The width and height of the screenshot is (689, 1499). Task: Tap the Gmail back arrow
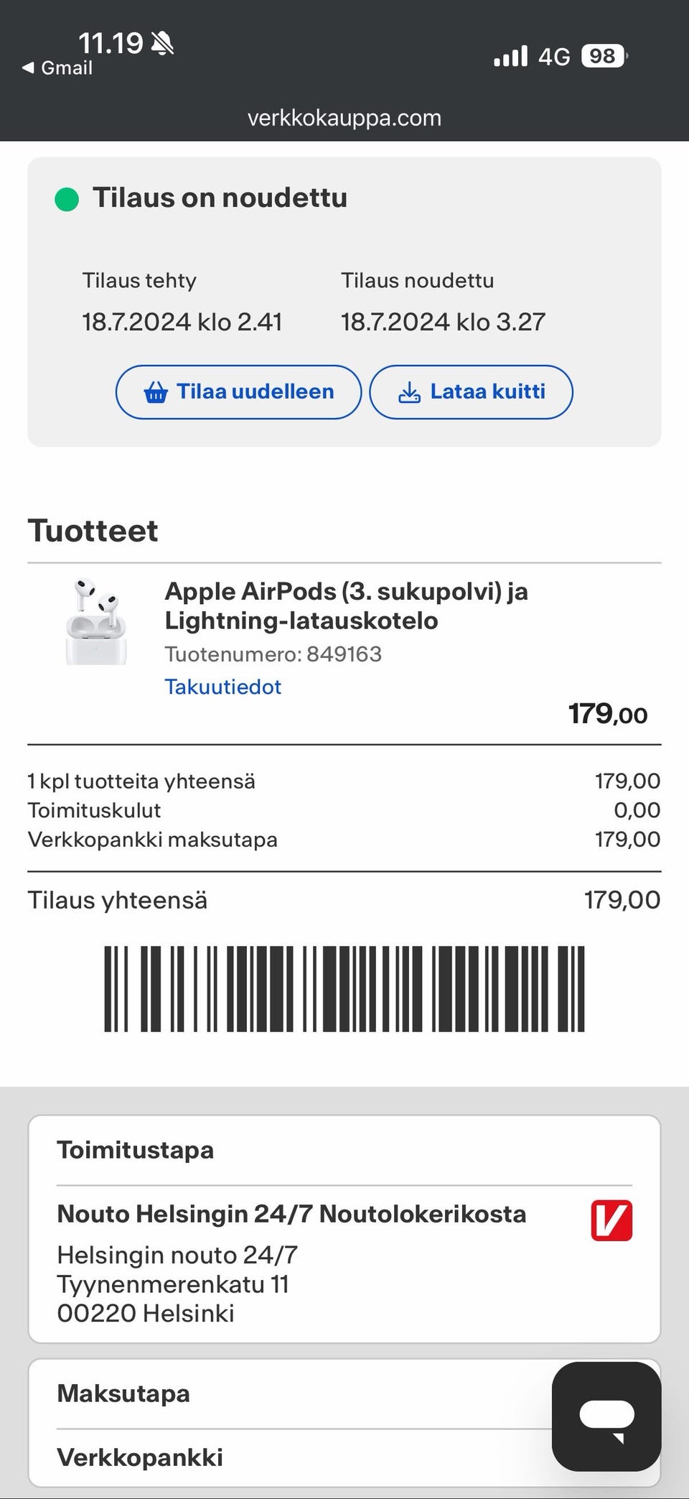click(29, 68)
